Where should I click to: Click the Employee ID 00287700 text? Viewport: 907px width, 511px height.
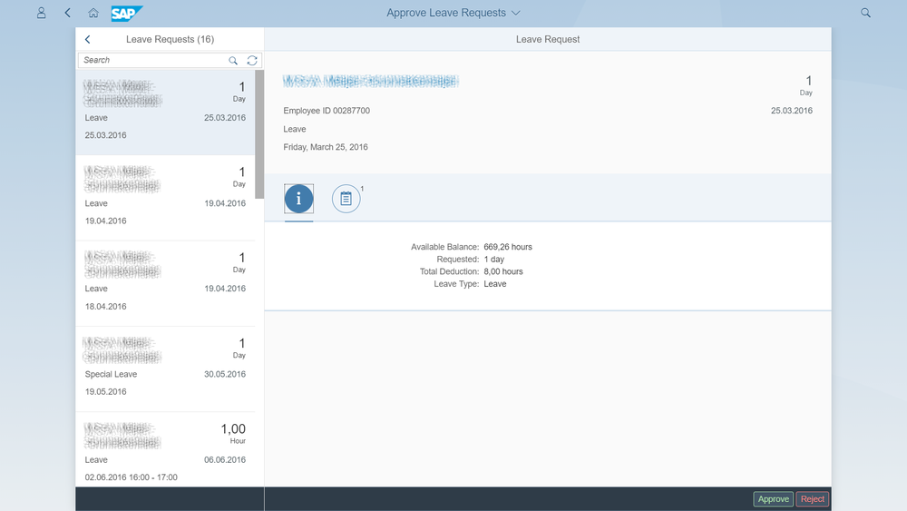327,111
